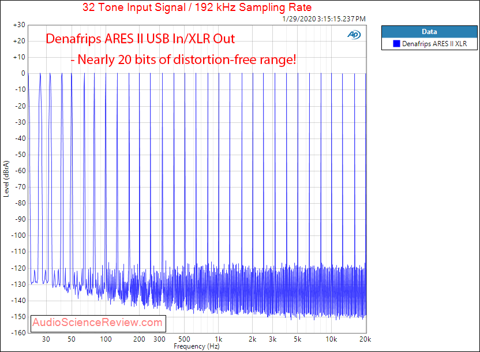Image resolution: width=480 pixels, height=352 pixels.
Task: Click the 500 x-axis frequency label
Action: point(184,339)
